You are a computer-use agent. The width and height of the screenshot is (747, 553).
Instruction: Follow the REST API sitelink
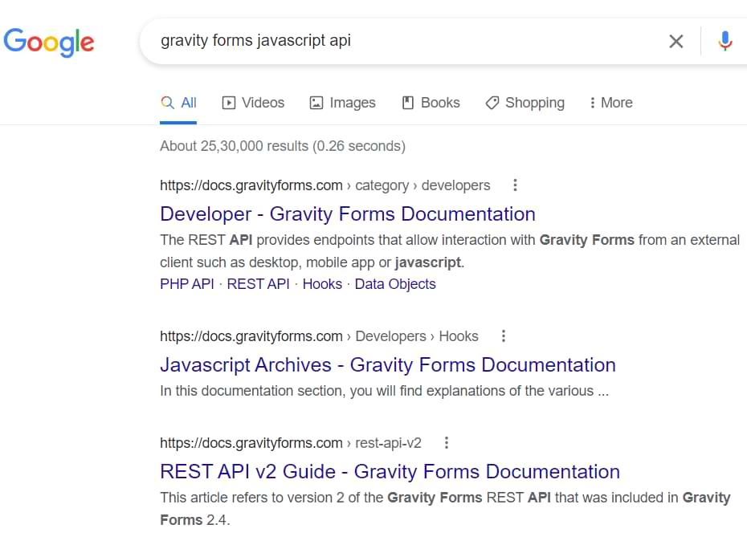258,284
